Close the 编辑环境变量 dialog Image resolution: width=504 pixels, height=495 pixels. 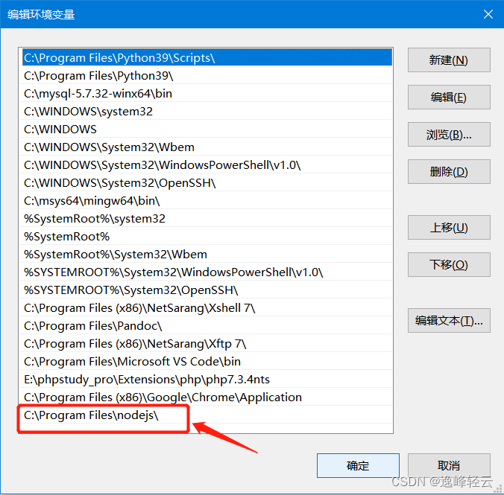tap(488, 14)
